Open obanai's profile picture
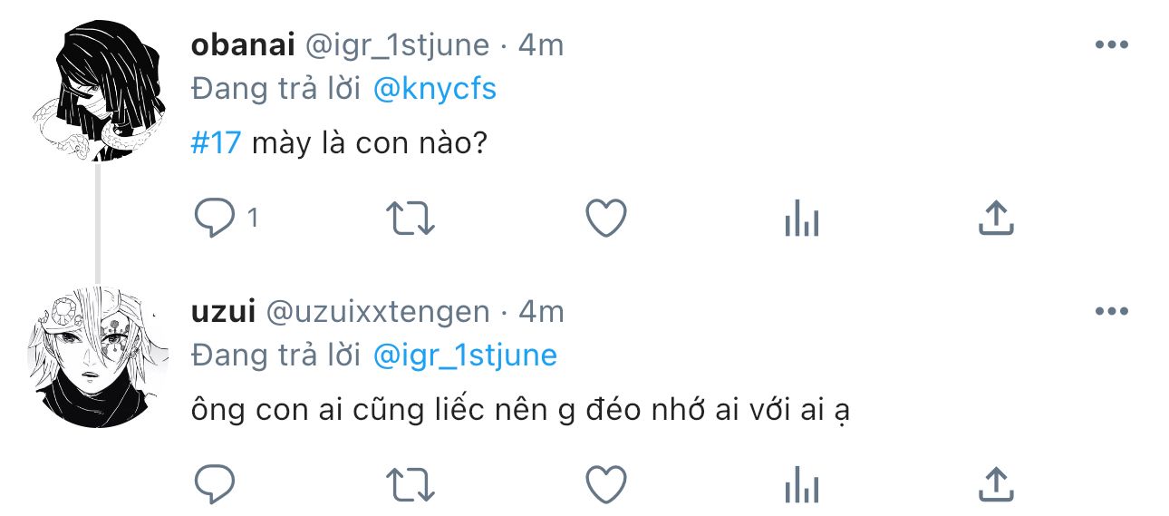This screenshot has height=516, width=1169. click(x=97, y=92)
